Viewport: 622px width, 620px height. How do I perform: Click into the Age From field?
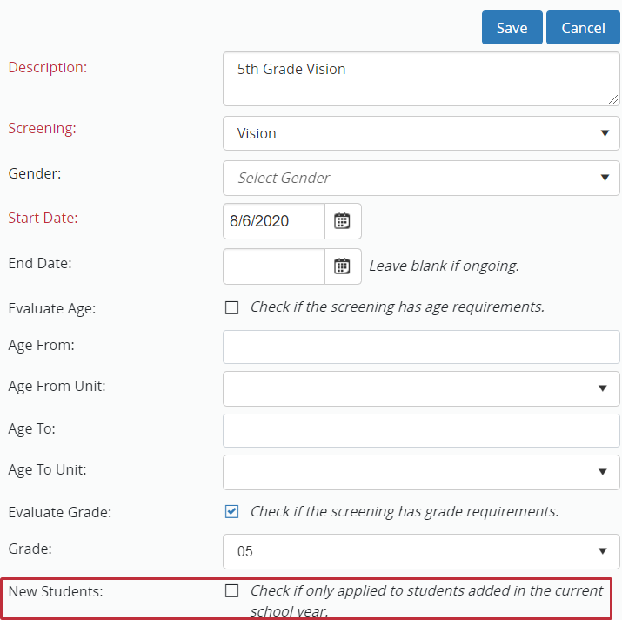421,347
